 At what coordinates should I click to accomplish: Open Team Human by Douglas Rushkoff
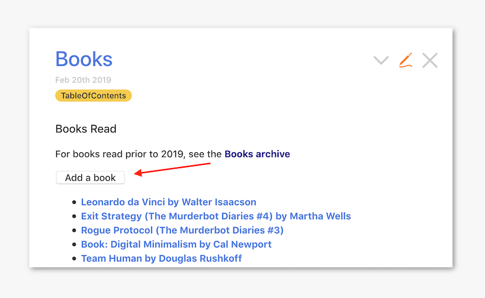[x=161, y=258]
